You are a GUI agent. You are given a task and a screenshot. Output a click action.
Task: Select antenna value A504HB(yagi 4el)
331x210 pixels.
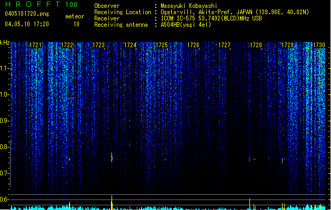(186, 25)
